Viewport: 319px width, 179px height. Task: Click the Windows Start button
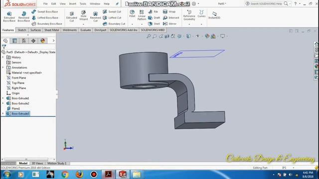pyautogui.click(x=6, y=175)
